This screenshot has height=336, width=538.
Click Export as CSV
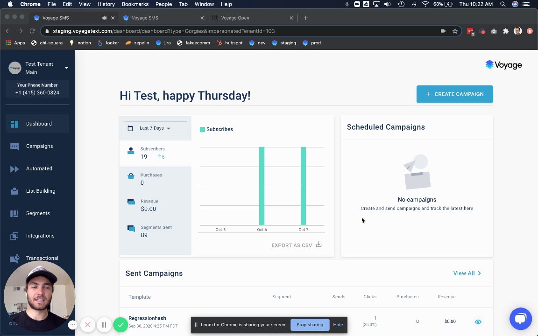click(297, 245)
